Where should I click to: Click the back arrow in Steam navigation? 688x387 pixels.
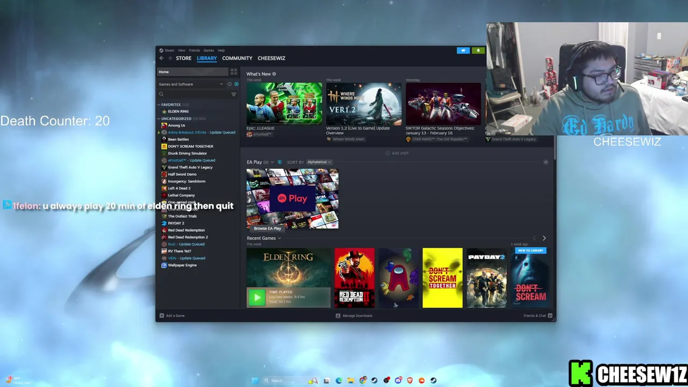click(x=161, y=58)
